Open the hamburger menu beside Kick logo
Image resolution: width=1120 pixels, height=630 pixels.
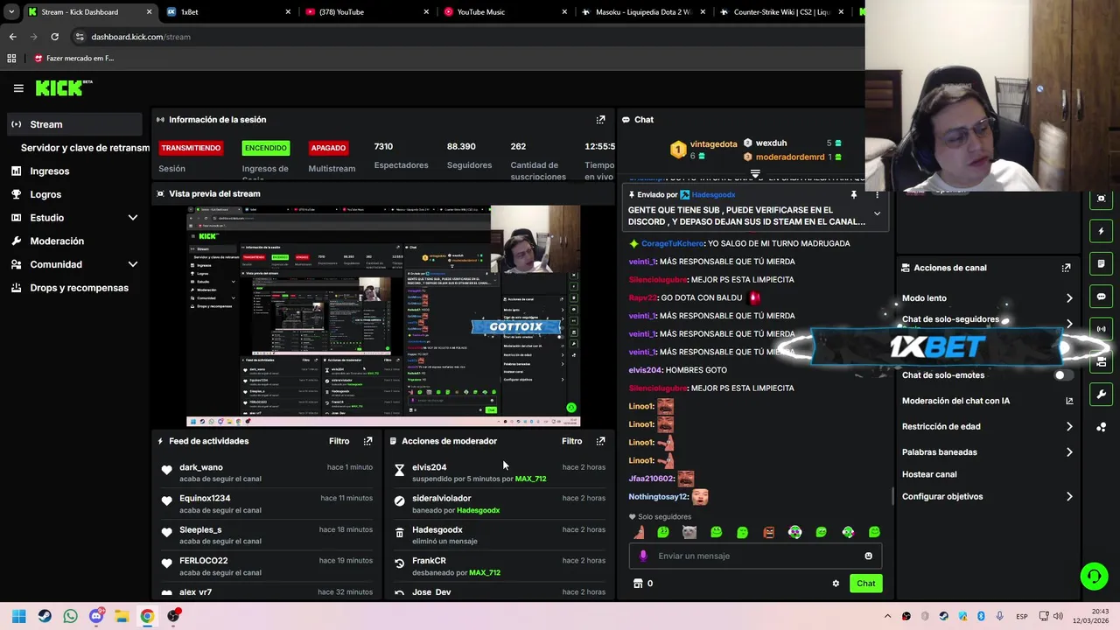pos(18,88)
